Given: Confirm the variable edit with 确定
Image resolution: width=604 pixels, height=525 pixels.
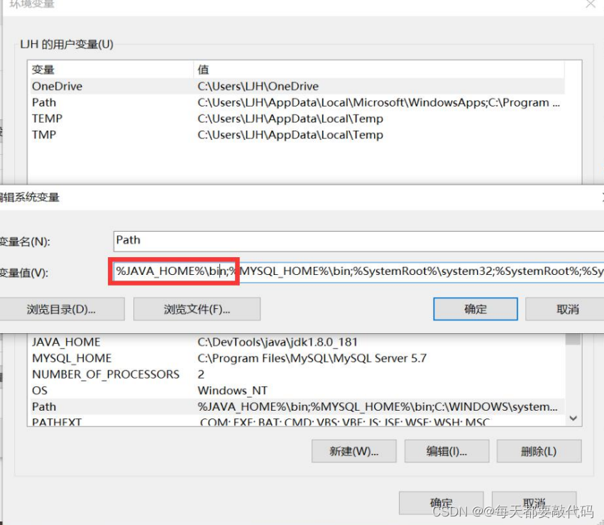Looking at the screenshot, I should pyautogui.click(x=474, y=308).
